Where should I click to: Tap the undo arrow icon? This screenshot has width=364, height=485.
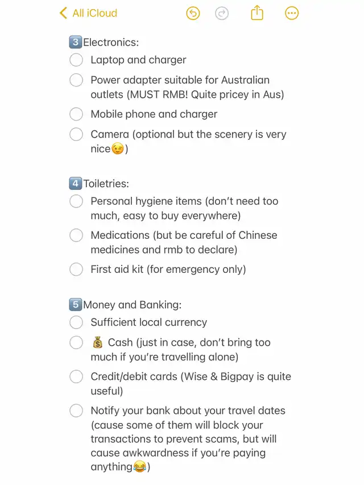[193, 13]
